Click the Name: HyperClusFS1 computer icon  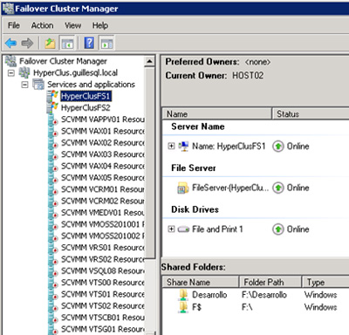tap(183, 147)
